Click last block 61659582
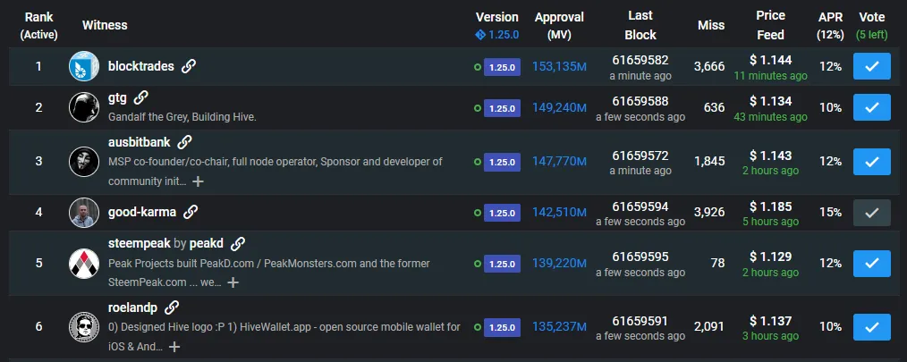The image size is (907, 362). tap(640, 60)
